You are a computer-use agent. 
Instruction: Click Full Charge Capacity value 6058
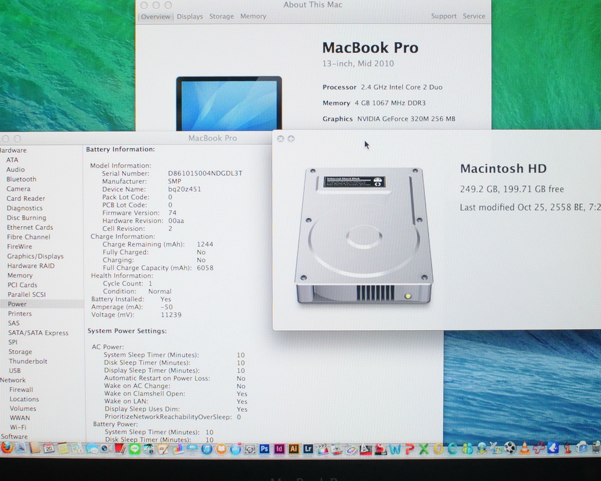point(205,268)
